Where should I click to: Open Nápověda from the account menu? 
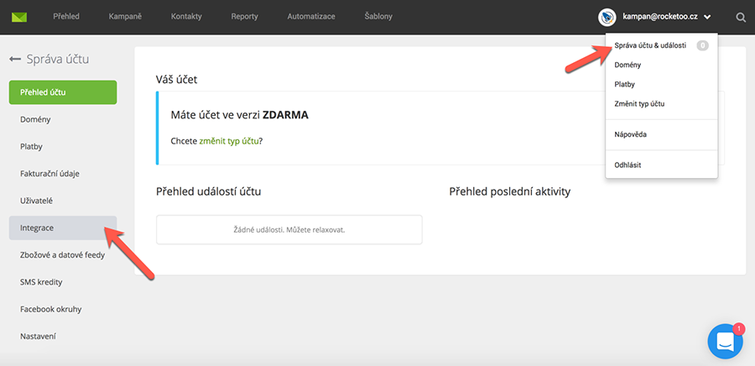(631, 134)
